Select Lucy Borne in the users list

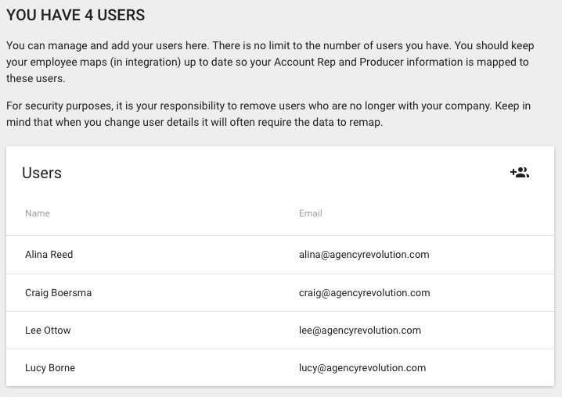coord(280,368)
